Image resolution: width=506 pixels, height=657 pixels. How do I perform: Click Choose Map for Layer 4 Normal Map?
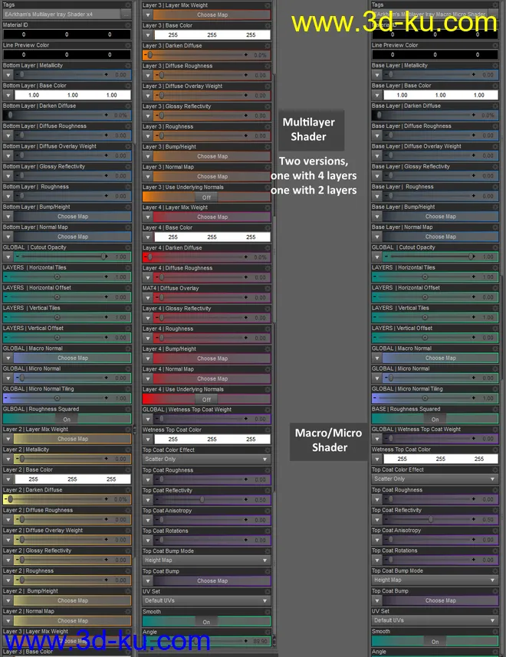(212, 378)
